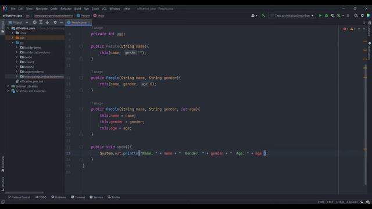The height and width of the screenshot is (209, 372).
Task: Expand the singletondemo package
Action: coord(17,71)
